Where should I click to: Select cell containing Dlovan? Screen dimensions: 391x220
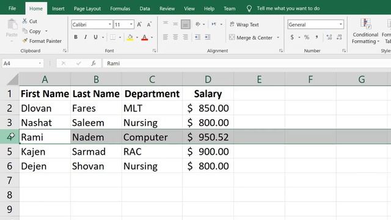pyautogui.click(x=45, y=108)
